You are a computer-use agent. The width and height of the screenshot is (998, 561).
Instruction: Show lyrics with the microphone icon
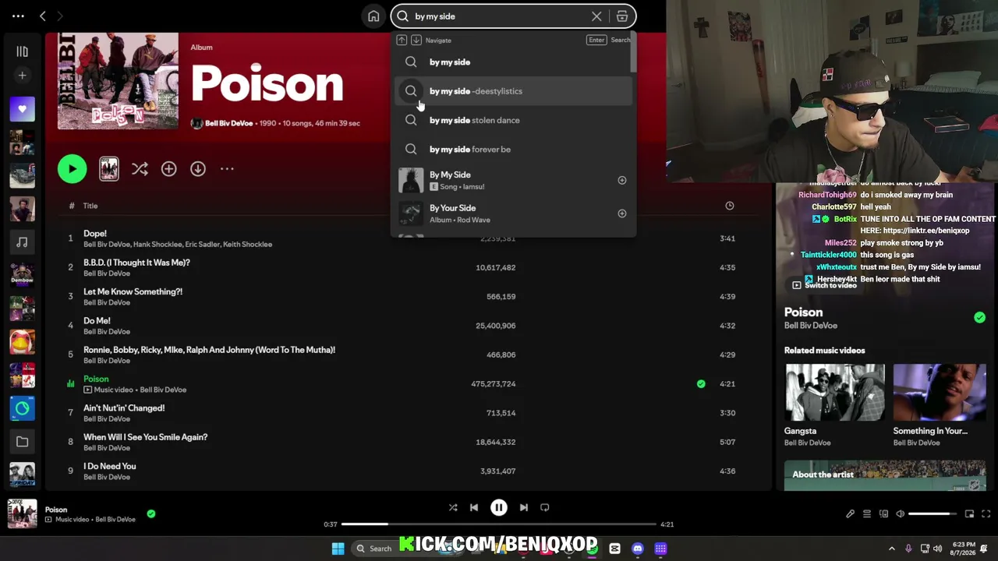click(x=851, y=514)
